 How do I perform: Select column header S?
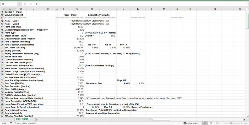(240, 9)
